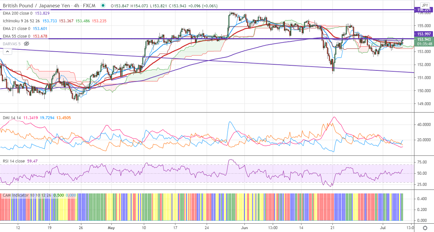
Task: Select the EMA 55 close 0 legend
Action: pos(17,36)
